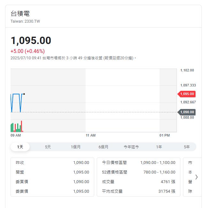Click the right chevron to show more stats

point(196,177)
